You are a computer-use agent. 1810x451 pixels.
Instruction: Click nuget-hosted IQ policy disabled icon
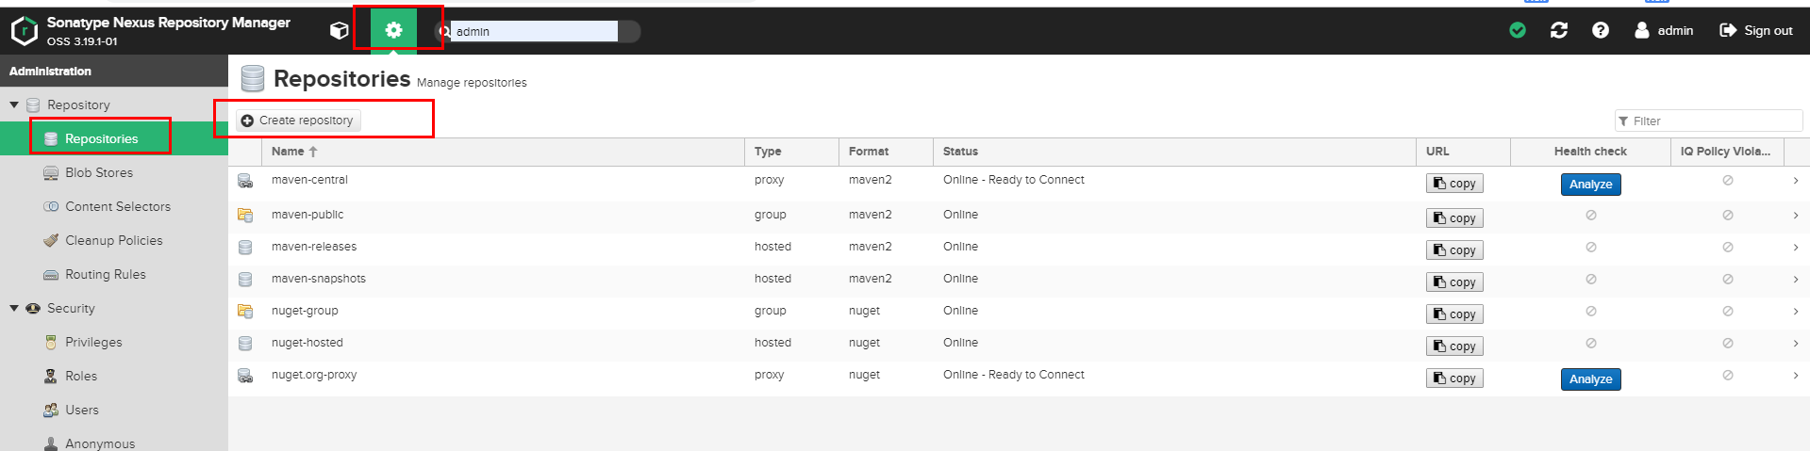click(1728, 344)
